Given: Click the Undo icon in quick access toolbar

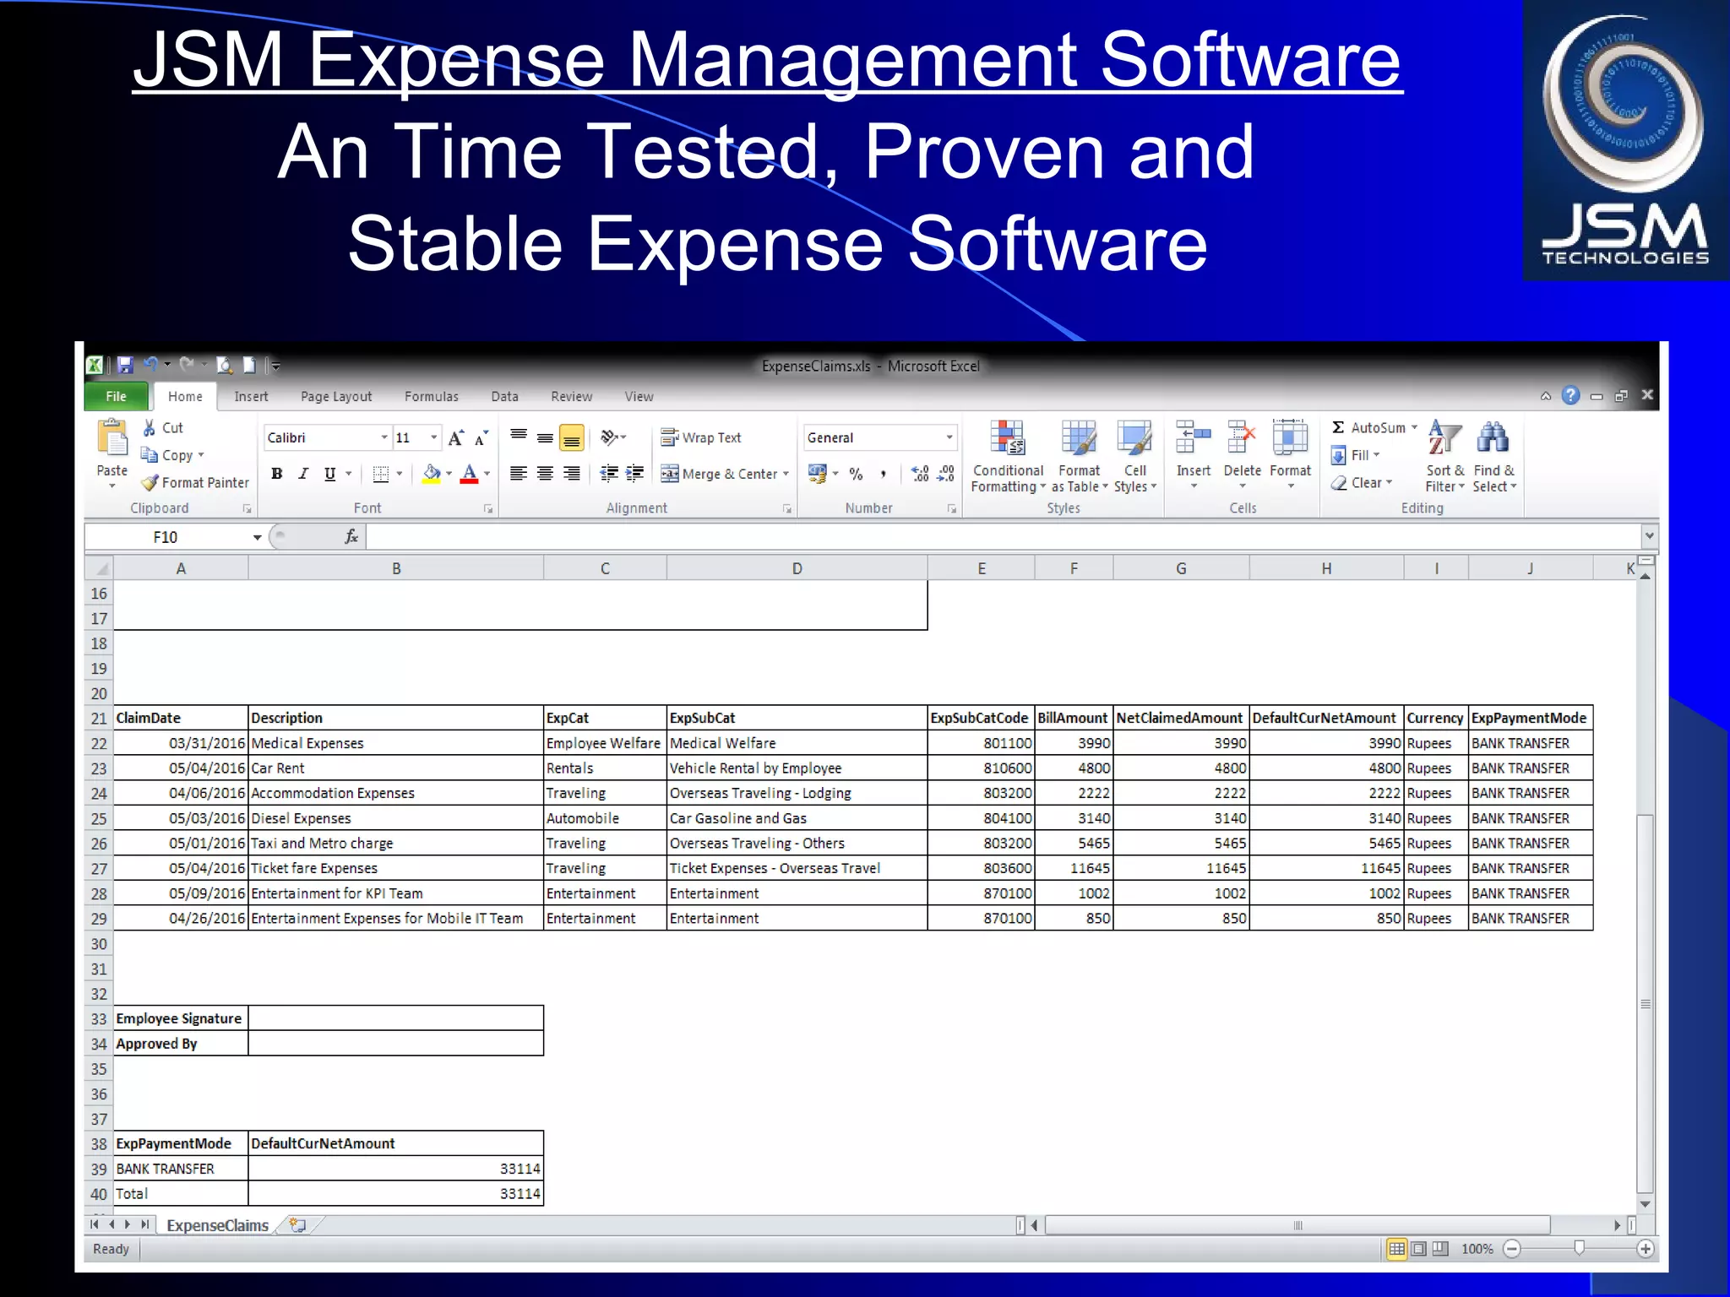Looking at the screenshot, I should click(151, 365).
